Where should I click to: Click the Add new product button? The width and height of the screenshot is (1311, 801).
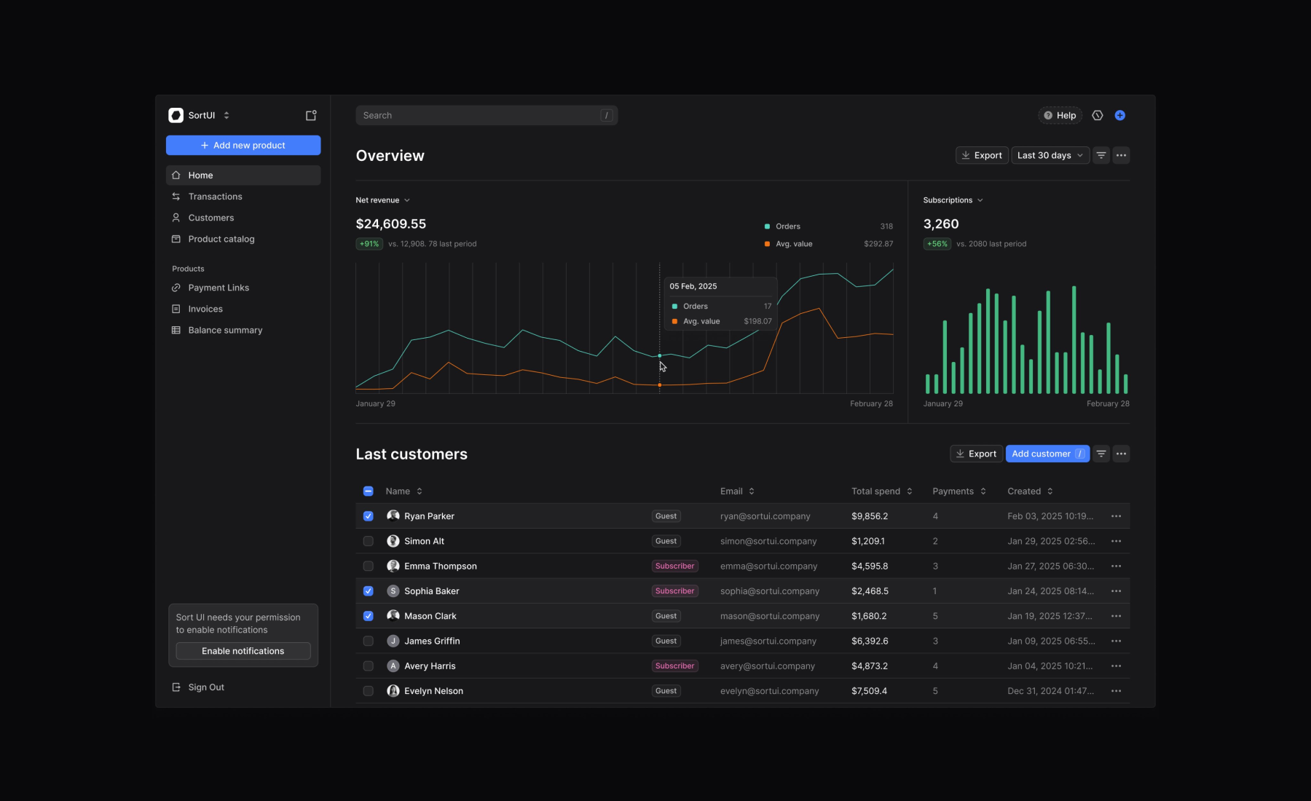(243, 145)
